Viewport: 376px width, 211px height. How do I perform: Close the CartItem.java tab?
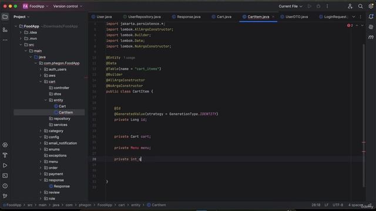pos(273,17)
